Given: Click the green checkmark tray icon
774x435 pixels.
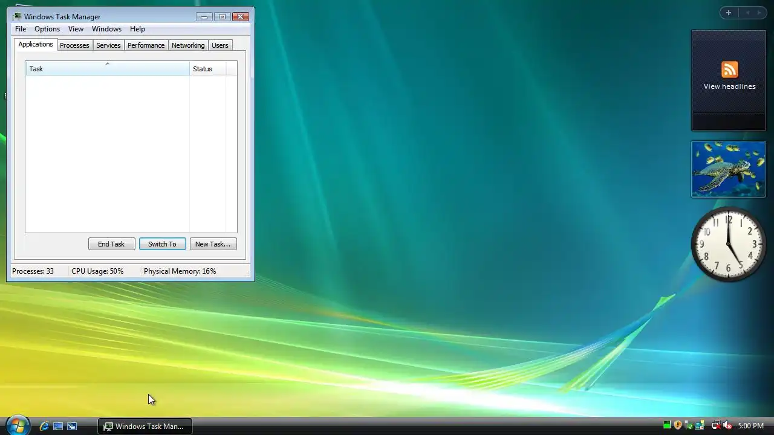Looking at the screenshot, I should coord(689,425).
